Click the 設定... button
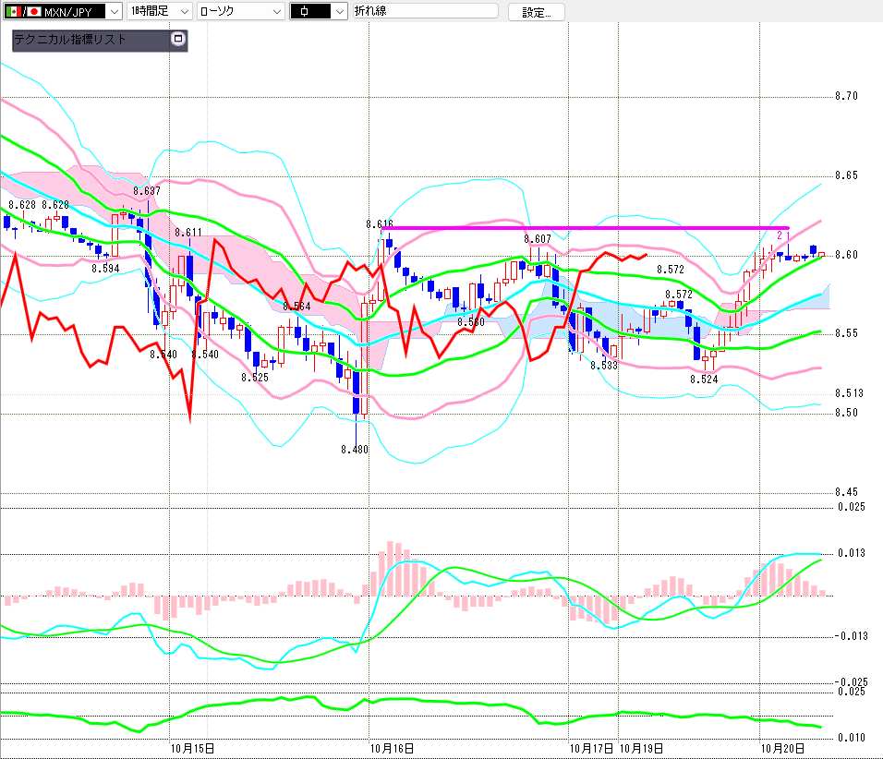The image size is (883, 759). tap(536, 12)
